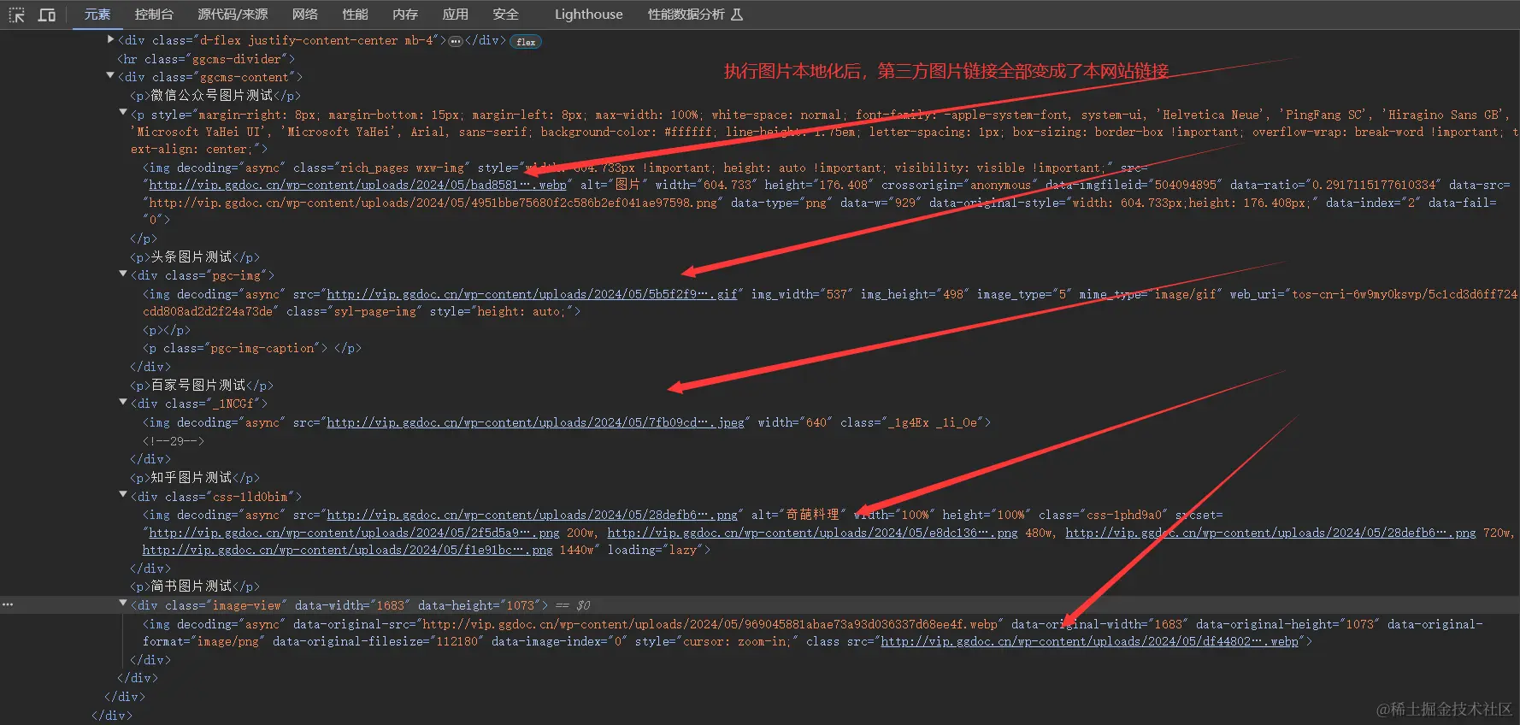Image resolution: width=1520 pixels, height=725 pixels.
Task: Activate the inspect element picker icon
Action: (x=17, y=15)
